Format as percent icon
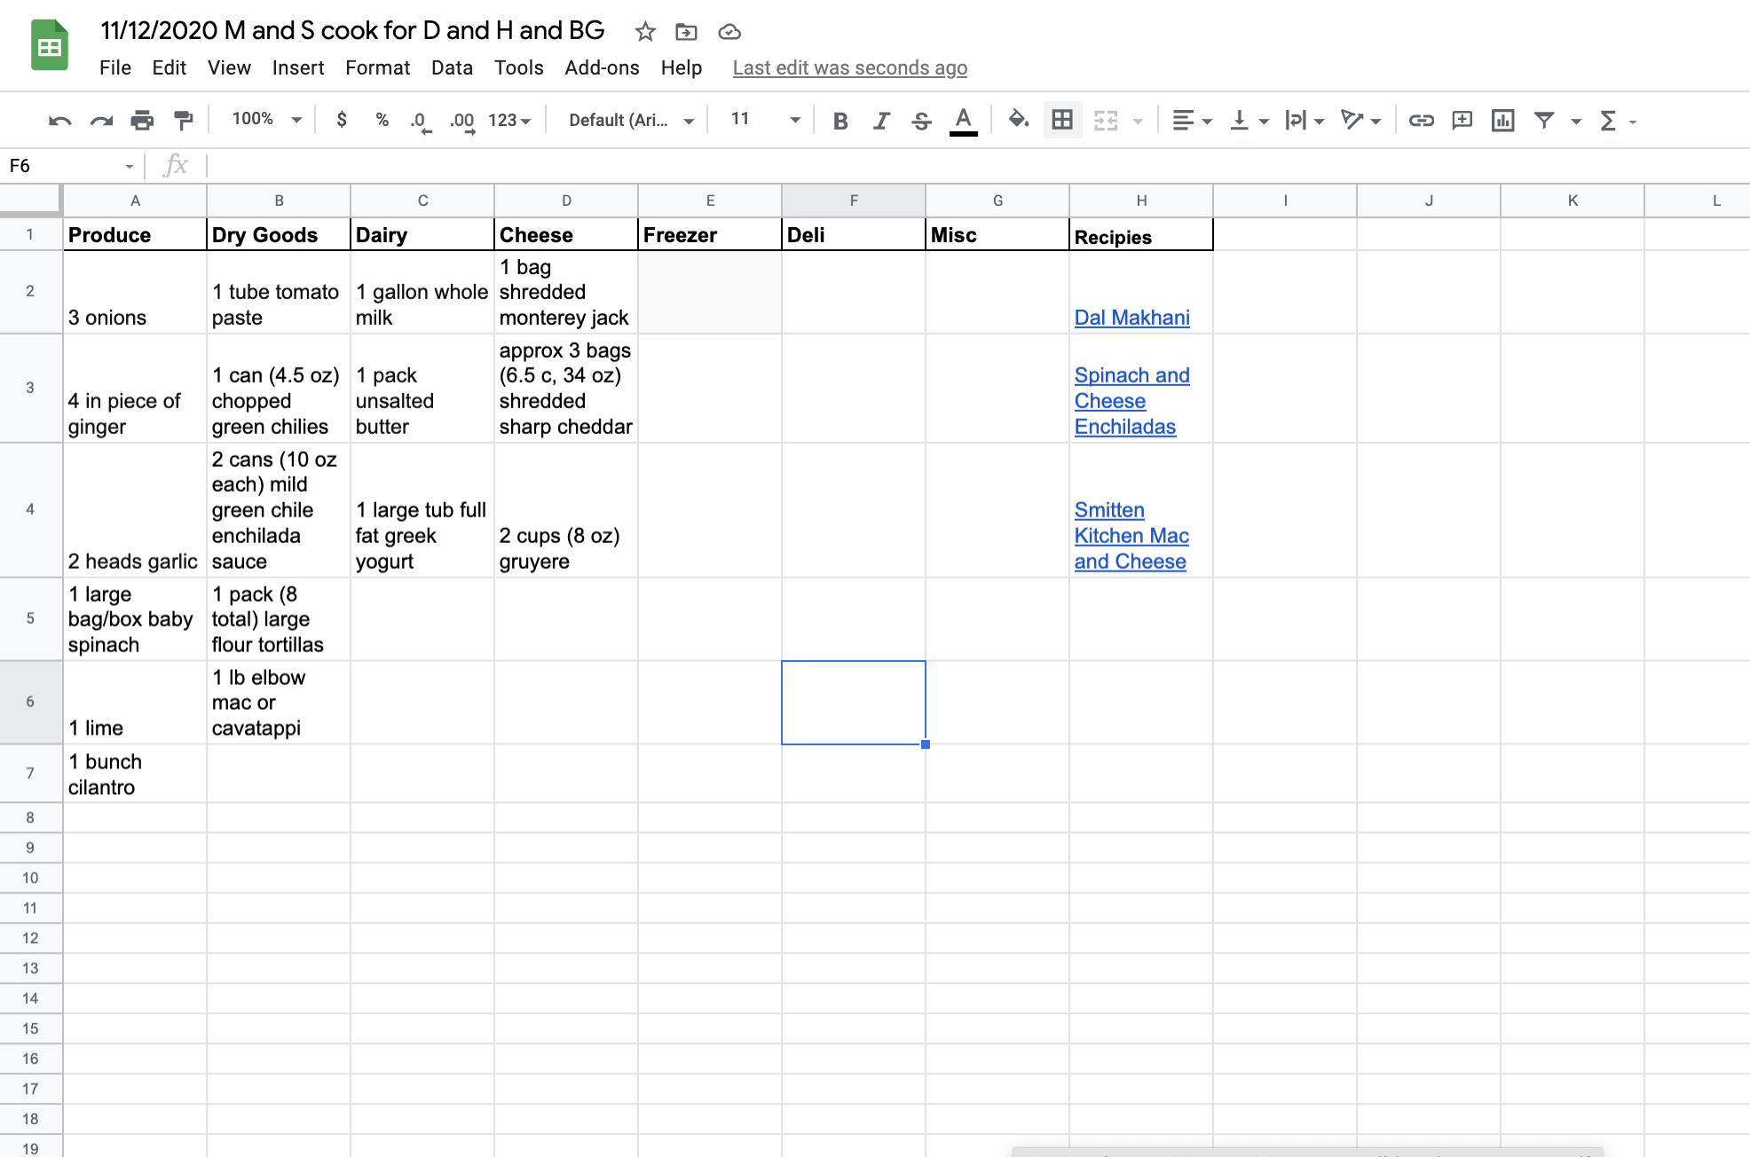 (x=382, y=120)
